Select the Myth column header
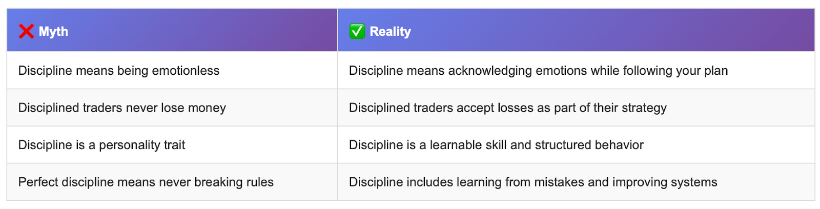 click(x=172, y=30)
